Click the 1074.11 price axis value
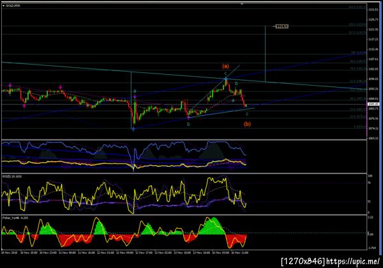The height and width of the screenshot is (268, 383). point(373,129)
